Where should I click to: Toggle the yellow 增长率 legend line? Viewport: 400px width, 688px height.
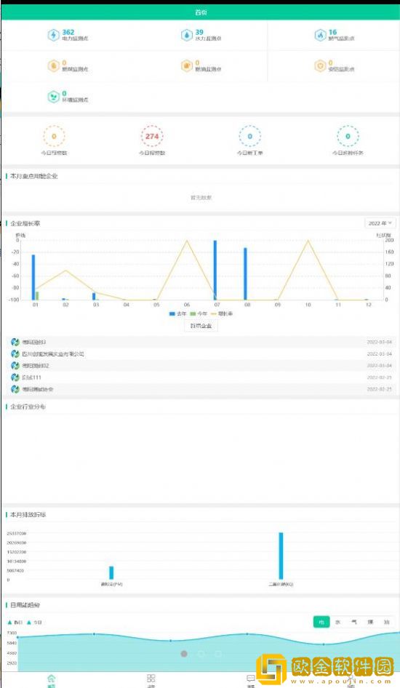(222, 313)
